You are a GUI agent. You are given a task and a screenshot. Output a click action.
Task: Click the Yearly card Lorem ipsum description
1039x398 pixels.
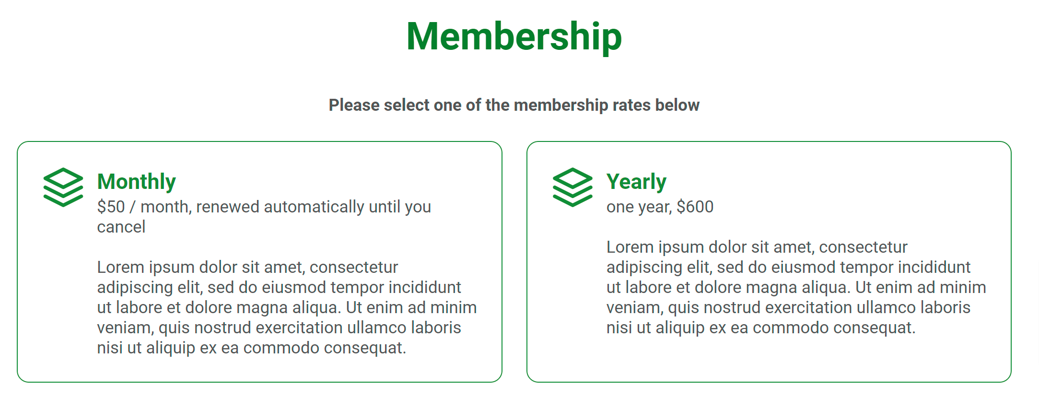coord(796,287)
